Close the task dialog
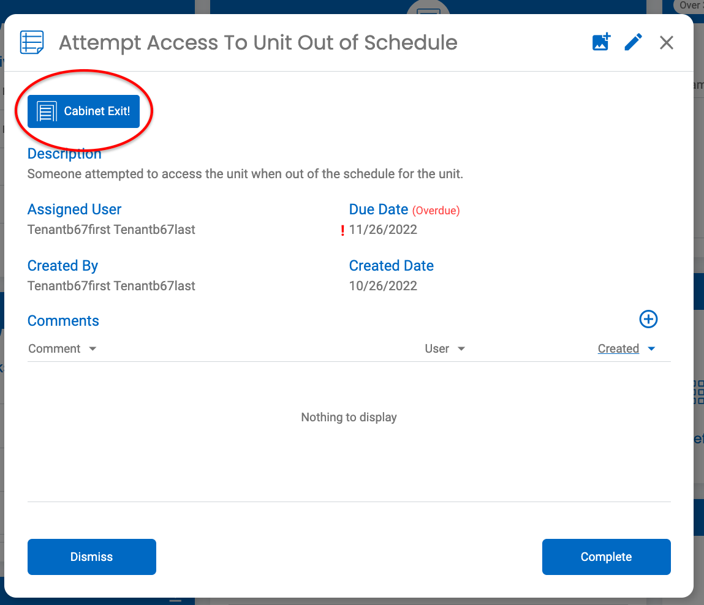 point(666,42)
